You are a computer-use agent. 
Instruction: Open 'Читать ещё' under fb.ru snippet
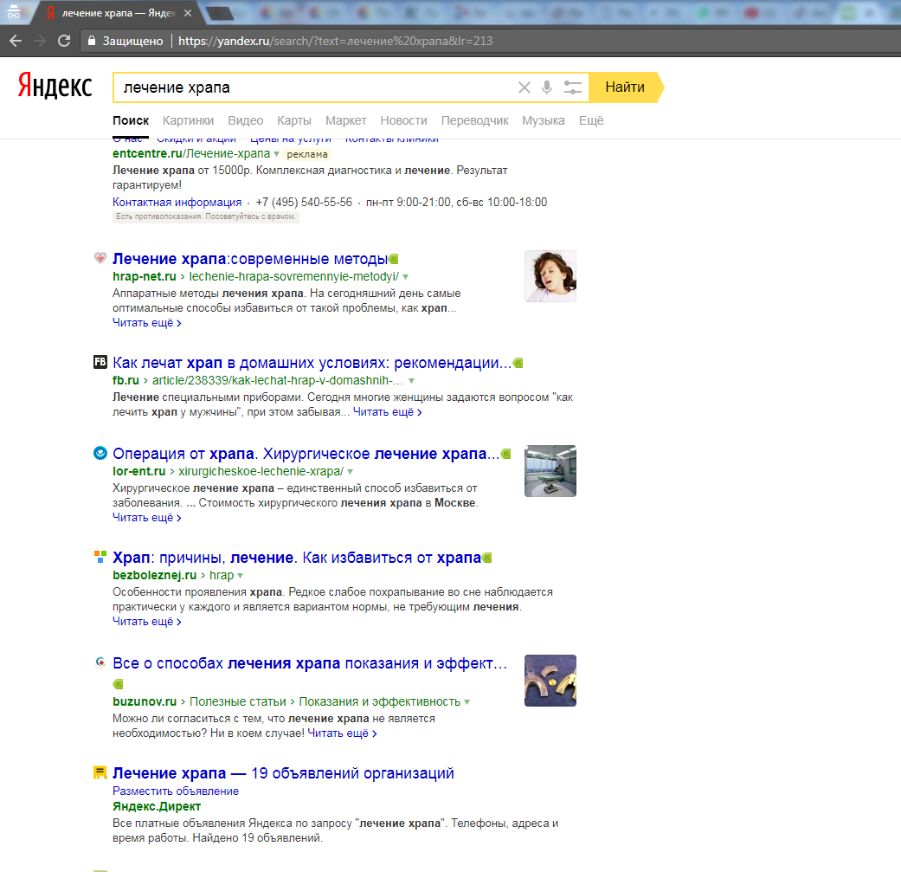tap(387, 412)
